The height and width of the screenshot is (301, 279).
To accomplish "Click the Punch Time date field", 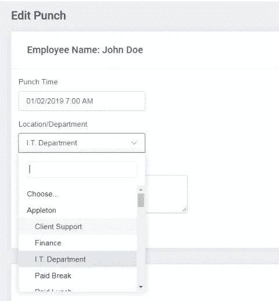I will pyautogui.click(x=81, y=101).
